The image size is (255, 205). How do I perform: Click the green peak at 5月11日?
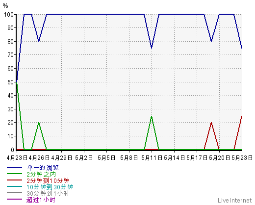pos(152,116)
